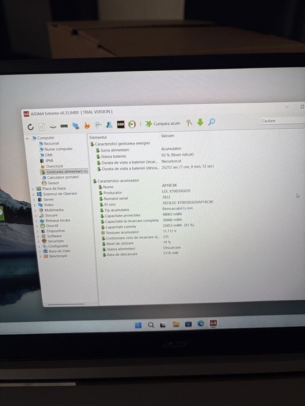
Task: Select the Sursa alimentarii row
Action: (x=138, y=150)
